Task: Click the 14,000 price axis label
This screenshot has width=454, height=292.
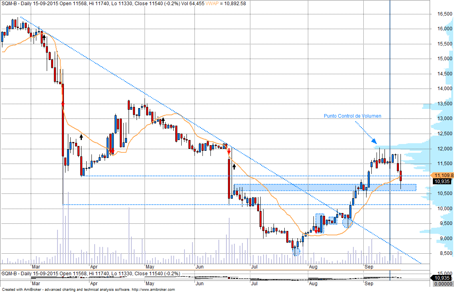Action: (445, 89)
